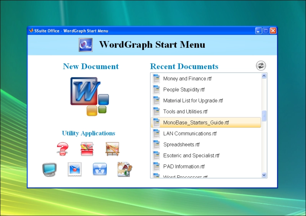
Task: Launch the painting easel utility
Action: click(x=112, y=149)
